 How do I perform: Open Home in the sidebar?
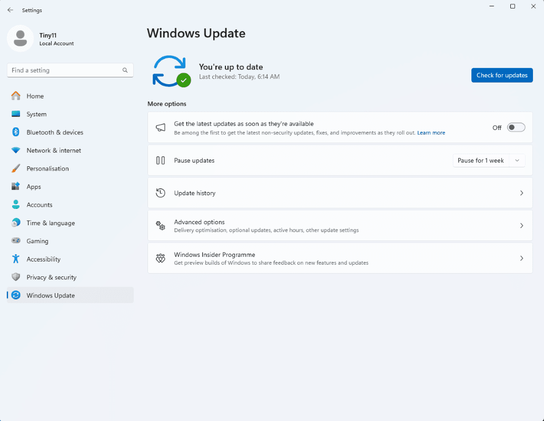click(70, 96)
